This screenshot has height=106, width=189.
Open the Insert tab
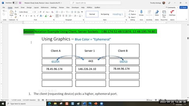tap(17, 7)
